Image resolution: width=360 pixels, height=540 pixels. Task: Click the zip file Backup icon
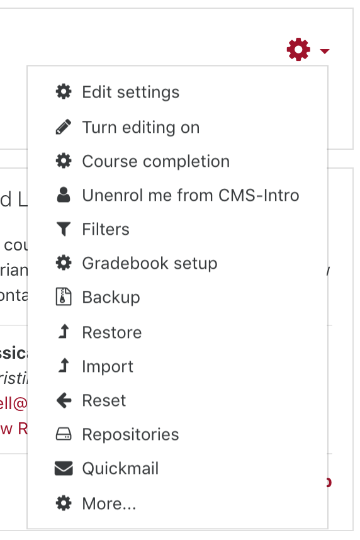coord(64,297)
